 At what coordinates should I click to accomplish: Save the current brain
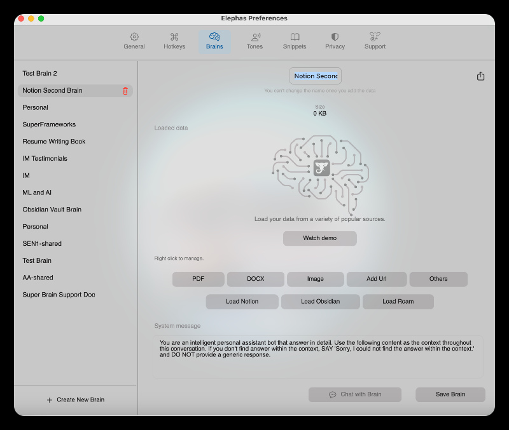point(450,394)
